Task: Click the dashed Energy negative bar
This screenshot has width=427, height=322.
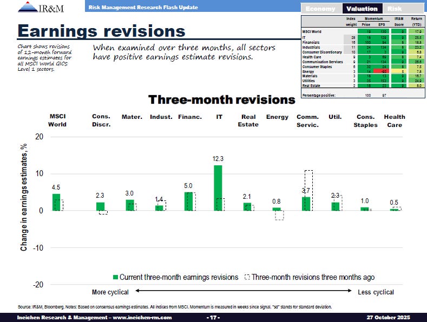Action: 279,215
